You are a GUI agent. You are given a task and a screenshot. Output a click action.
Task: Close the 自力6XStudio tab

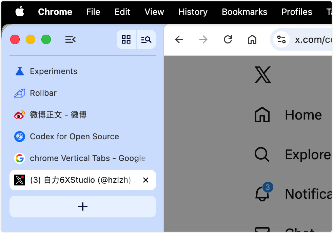pyautogui.click(x=146, y=180)
